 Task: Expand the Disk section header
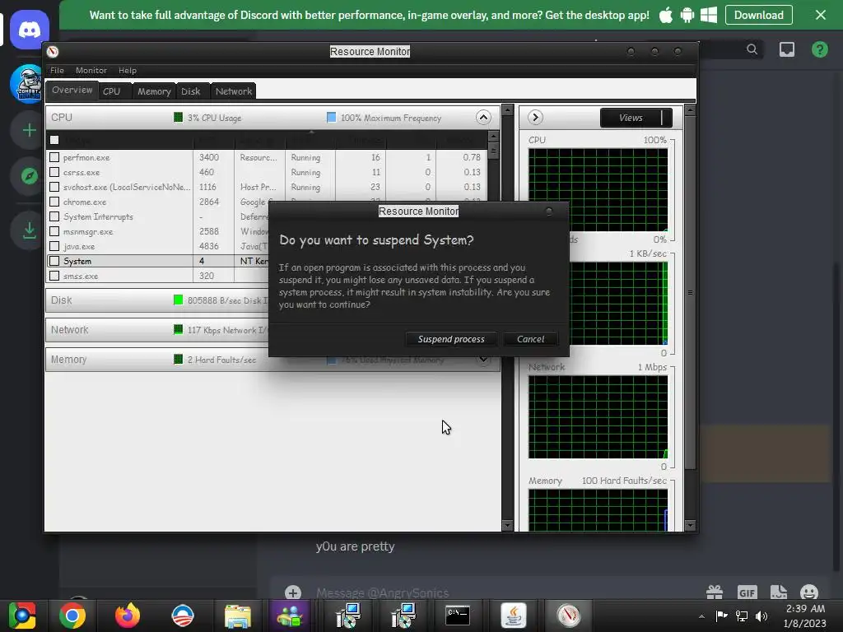[157, 300]
